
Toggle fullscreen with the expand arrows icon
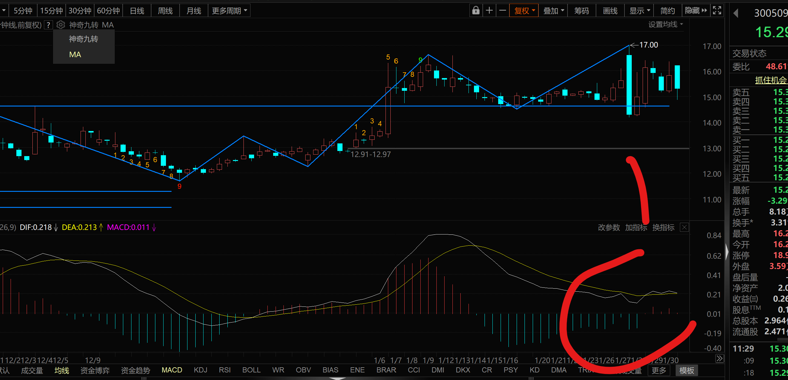pyautogui.click(x=717, y=11)
